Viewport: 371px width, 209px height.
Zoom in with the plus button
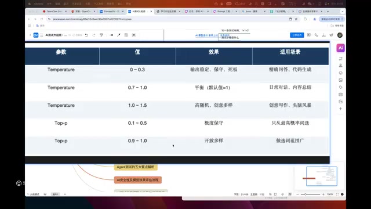coord(323,194)
